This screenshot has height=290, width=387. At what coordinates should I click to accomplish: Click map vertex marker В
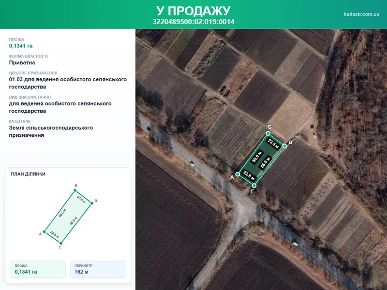pyautogui.click(x=284, y=146)
